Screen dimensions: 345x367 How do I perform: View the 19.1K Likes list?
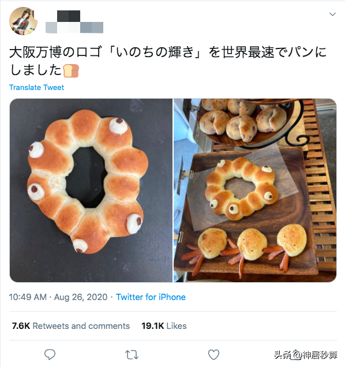(x=164, y=326)
